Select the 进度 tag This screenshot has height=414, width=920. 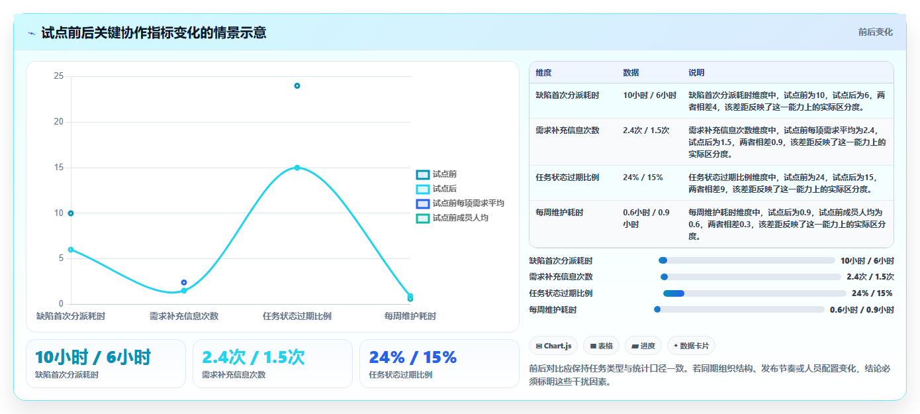[x=643, y=346]
